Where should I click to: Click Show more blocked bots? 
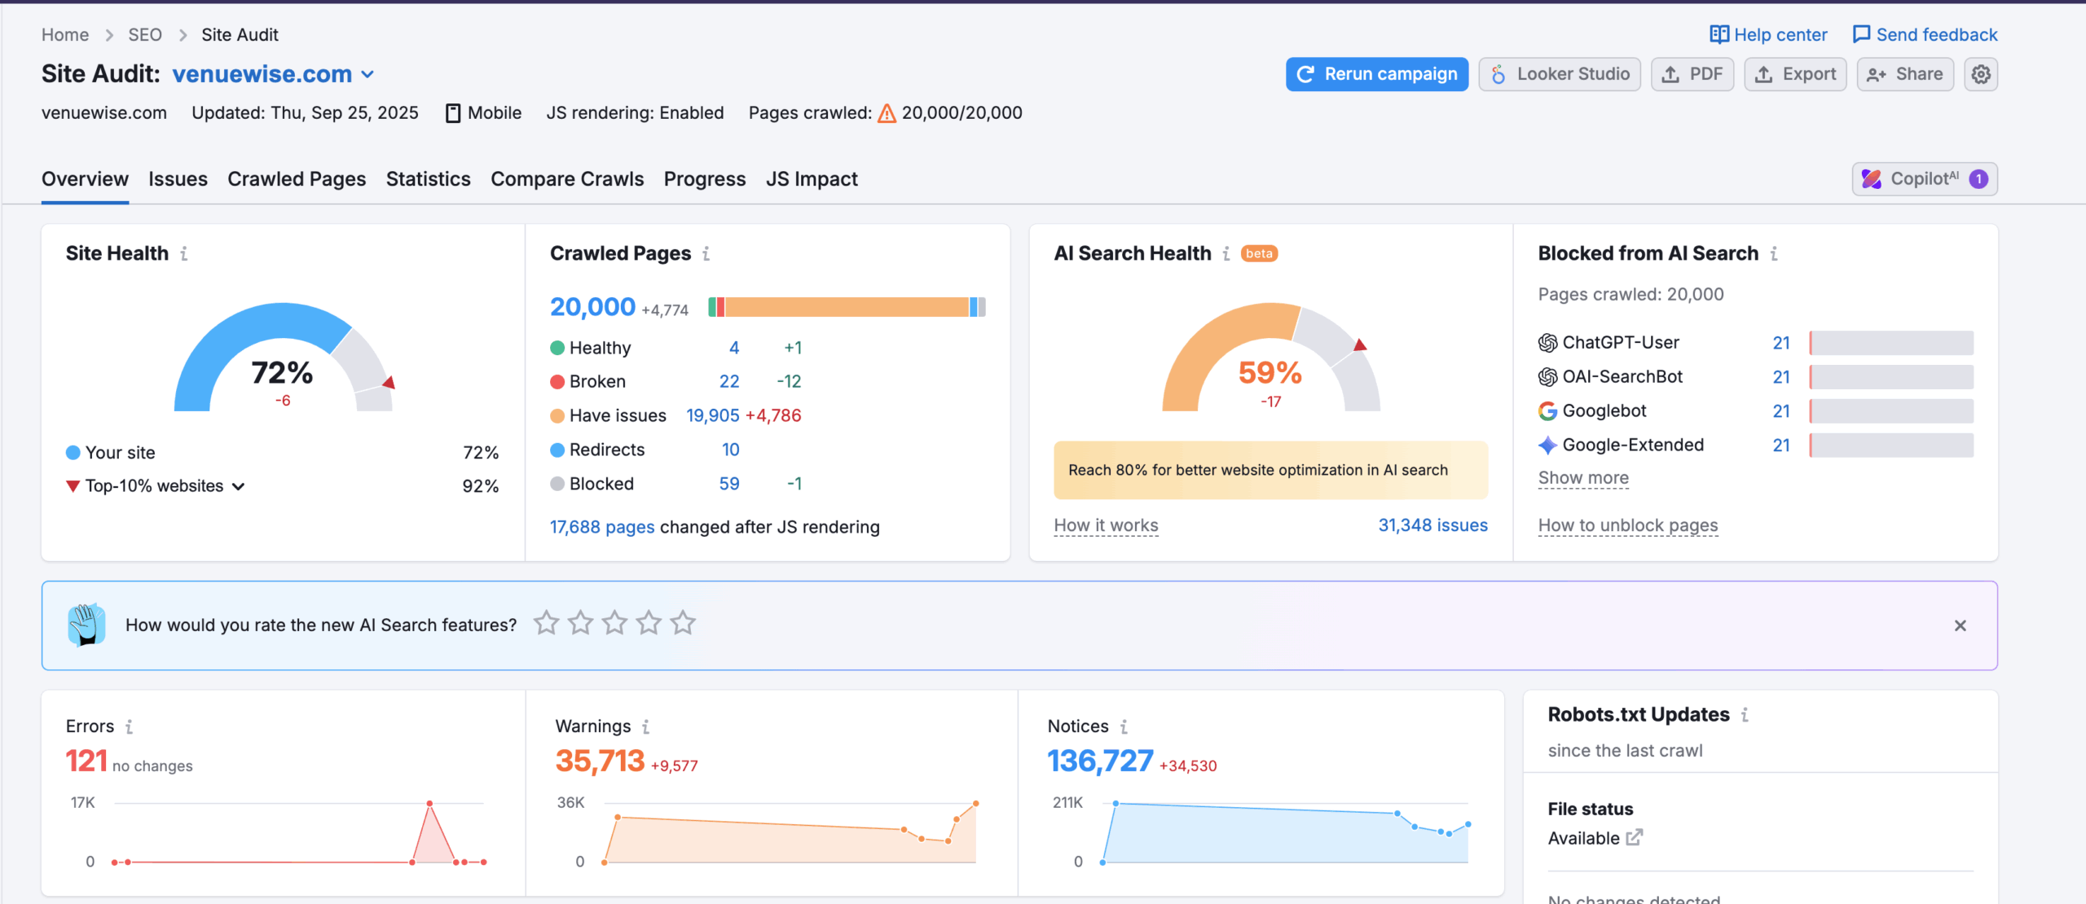coord(1582,478)
